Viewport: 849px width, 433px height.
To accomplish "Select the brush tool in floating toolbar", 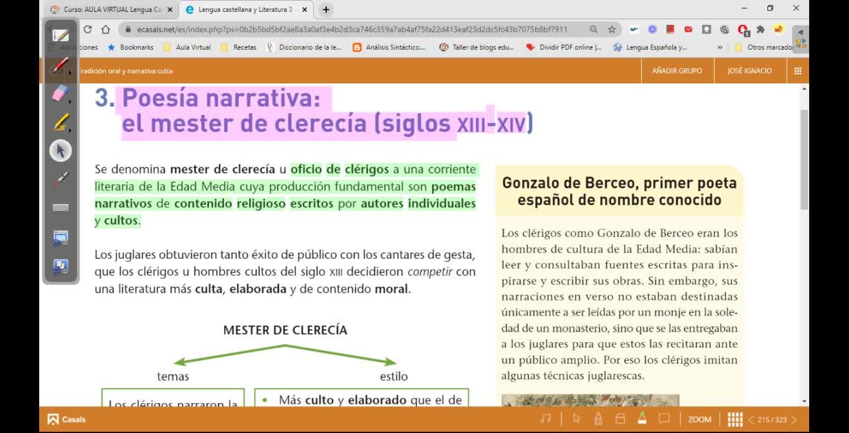I will [60, 179].
